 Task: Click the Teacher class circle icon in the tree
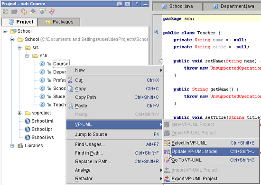(42, 105)
